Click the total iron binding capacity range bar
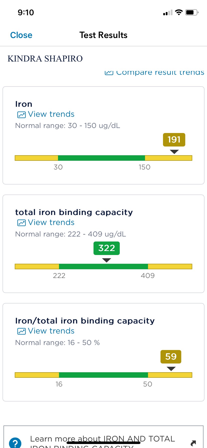This screenshot has width=207, height=448. pyautogui.click(x=103, y=266)
